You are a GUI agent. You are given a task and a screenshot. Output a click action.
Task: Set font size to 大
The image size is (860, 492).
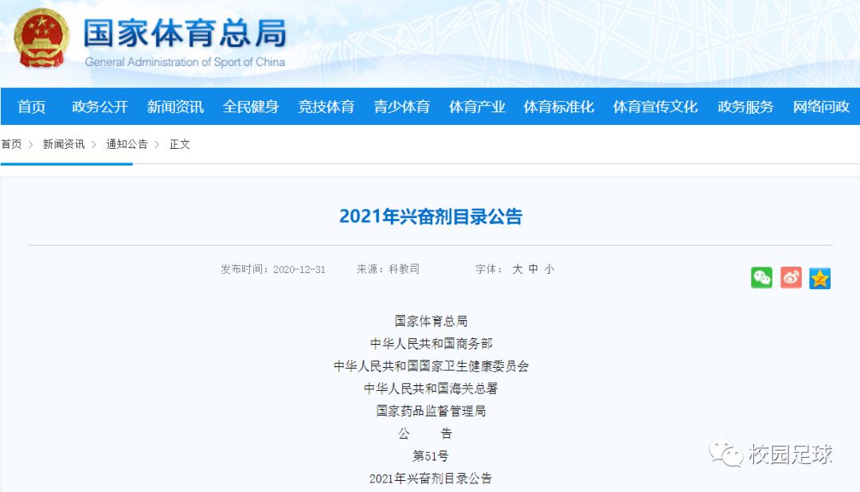tap(518, 269)
